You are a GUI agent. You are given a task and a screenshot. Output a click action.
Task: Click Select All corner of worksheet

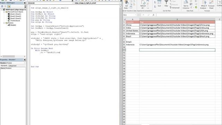(124, 19)
